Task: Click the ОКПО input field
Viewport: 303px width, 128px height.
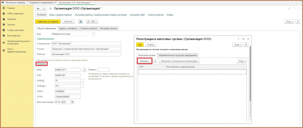Action: [68, 91]
